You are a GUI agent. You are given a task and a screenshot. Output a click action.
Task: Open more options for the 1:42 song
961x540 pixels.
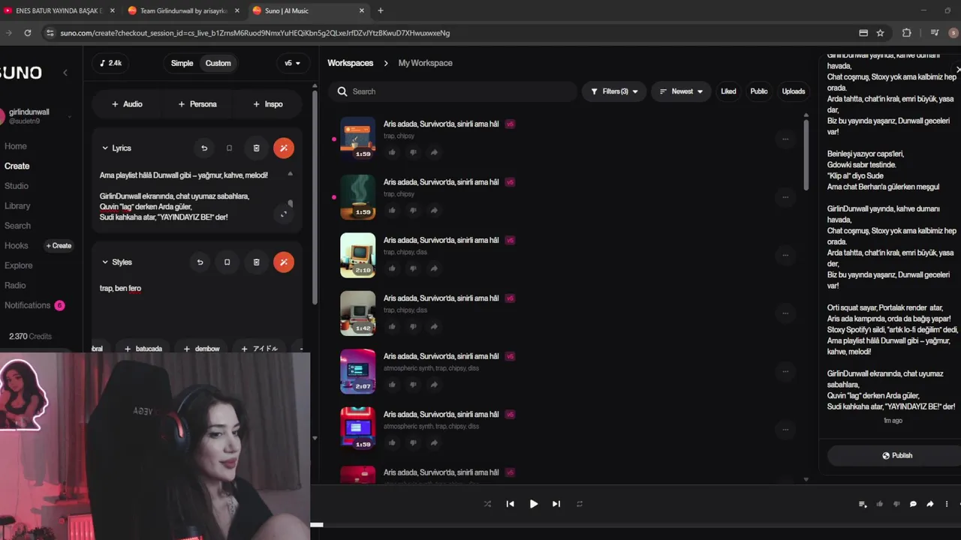(x=785, y=313)
